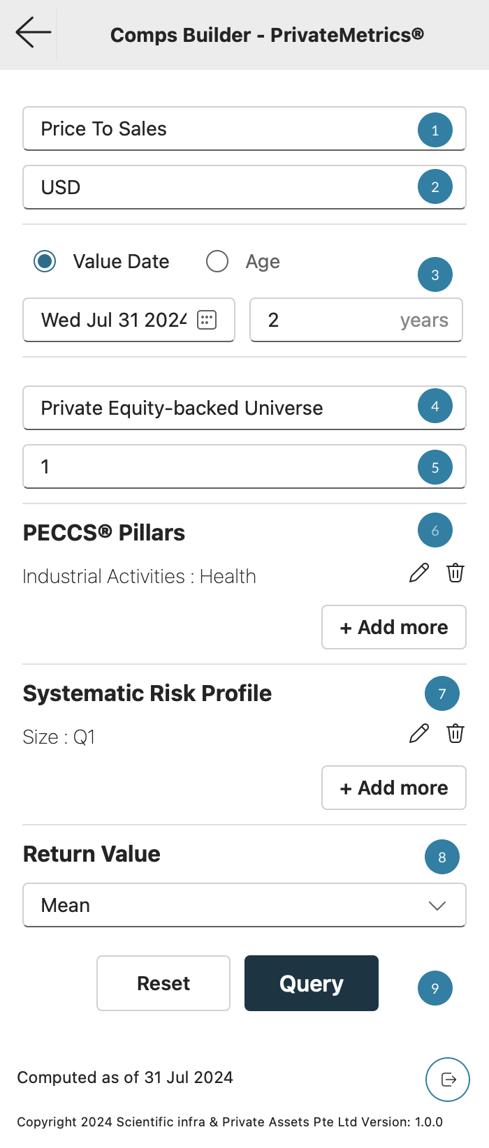
Task: Expand the Return Value Mean dropdown
Action: click(x=244, y=906)
